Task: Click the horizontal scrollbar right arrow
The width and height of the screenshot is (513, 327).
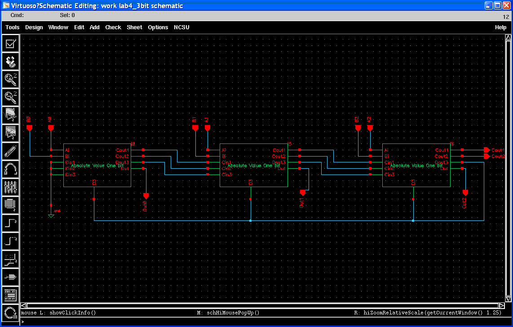Action: (502, 305)
